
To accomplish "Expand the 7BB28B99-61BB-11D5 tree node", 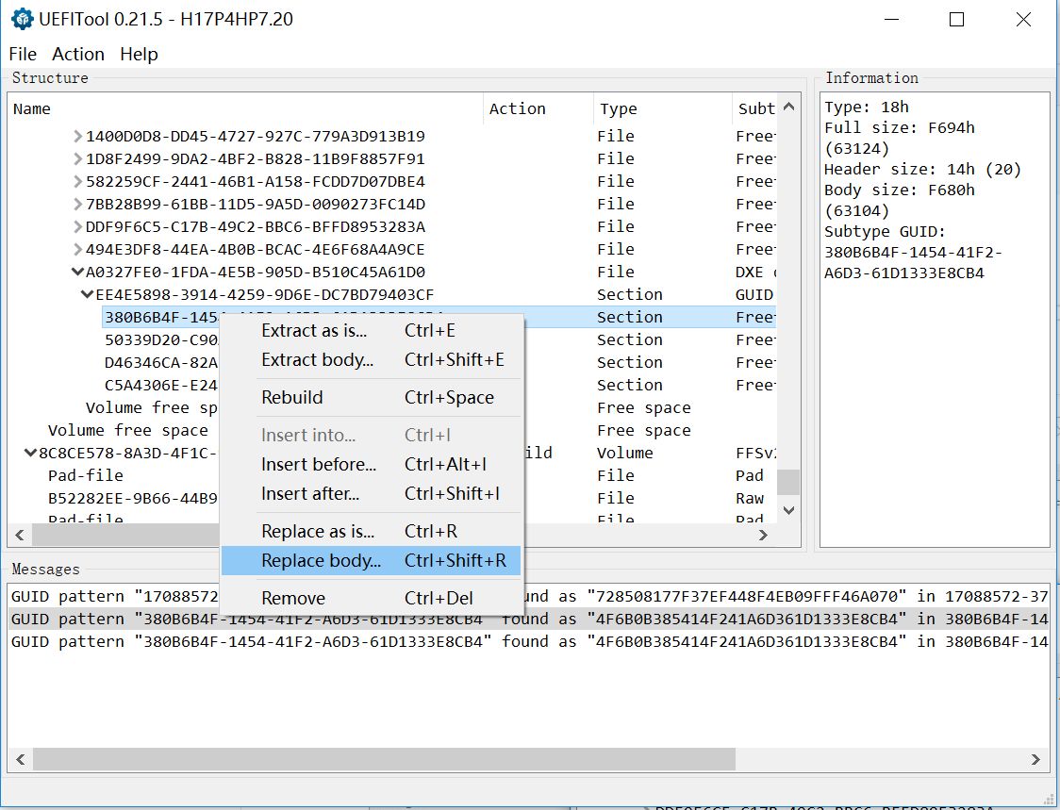I will coord(78,205).
